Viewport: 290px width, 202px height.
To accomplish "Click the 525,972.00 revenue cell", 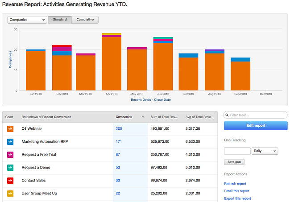I will point(160,141).
